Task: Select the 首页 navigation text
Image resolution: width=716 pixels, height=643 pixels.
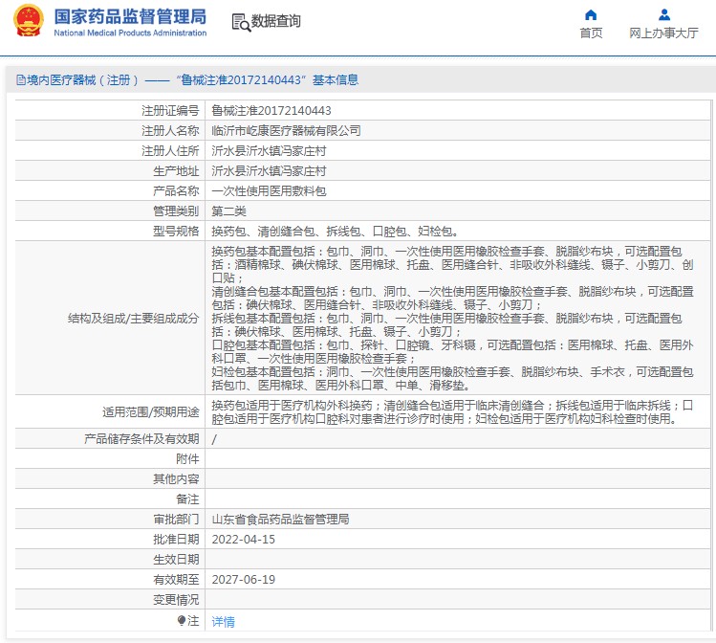Action: coord(591,33)
